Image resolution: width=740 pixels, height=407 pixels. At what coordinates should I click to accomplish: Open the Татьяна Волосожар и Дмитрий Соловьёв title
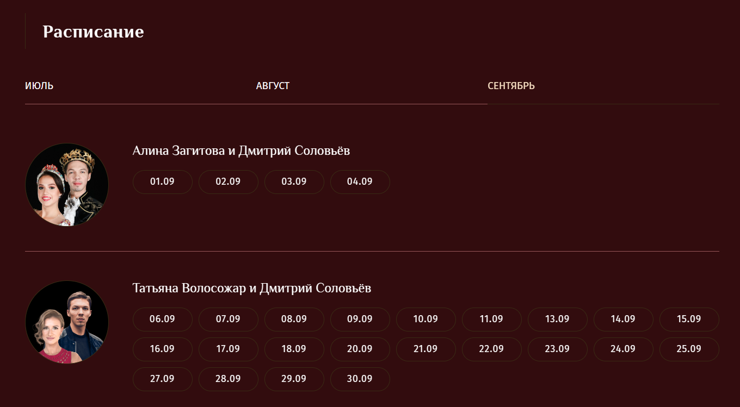[x=251, y=288]
